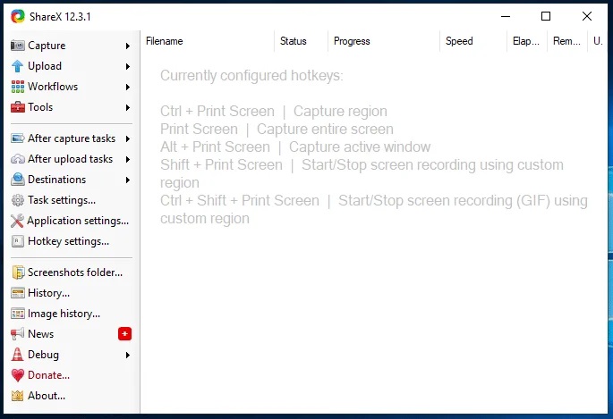Open the News item
The height and width of the screenshot is (419, 613).
pyautogui.click(x=72, y=333)
